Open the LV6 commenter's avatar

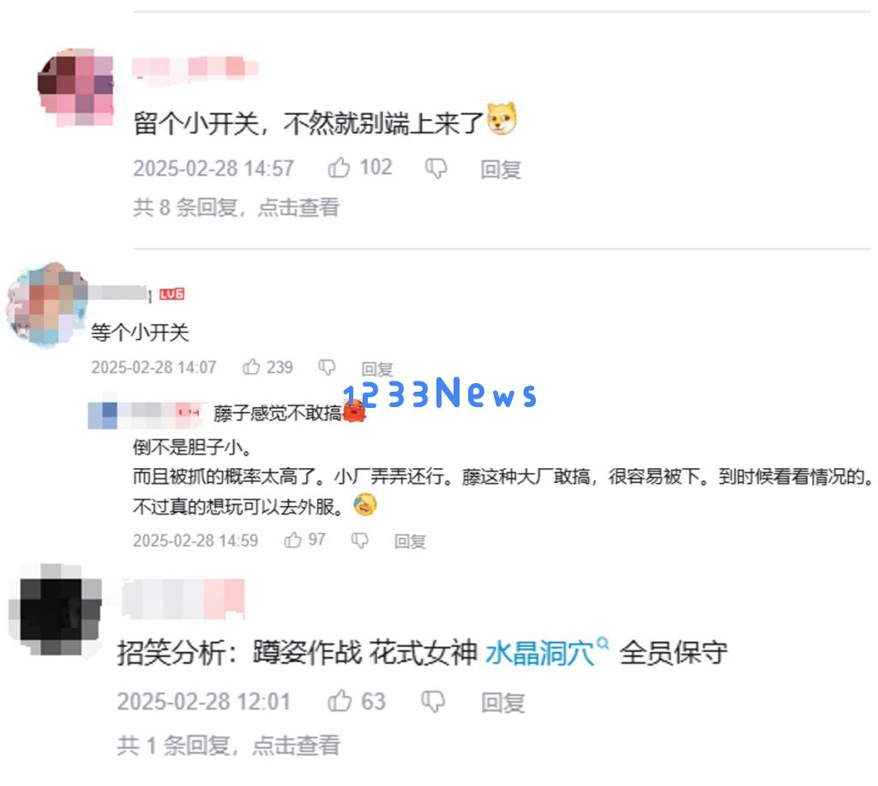[x=46, y=303]
